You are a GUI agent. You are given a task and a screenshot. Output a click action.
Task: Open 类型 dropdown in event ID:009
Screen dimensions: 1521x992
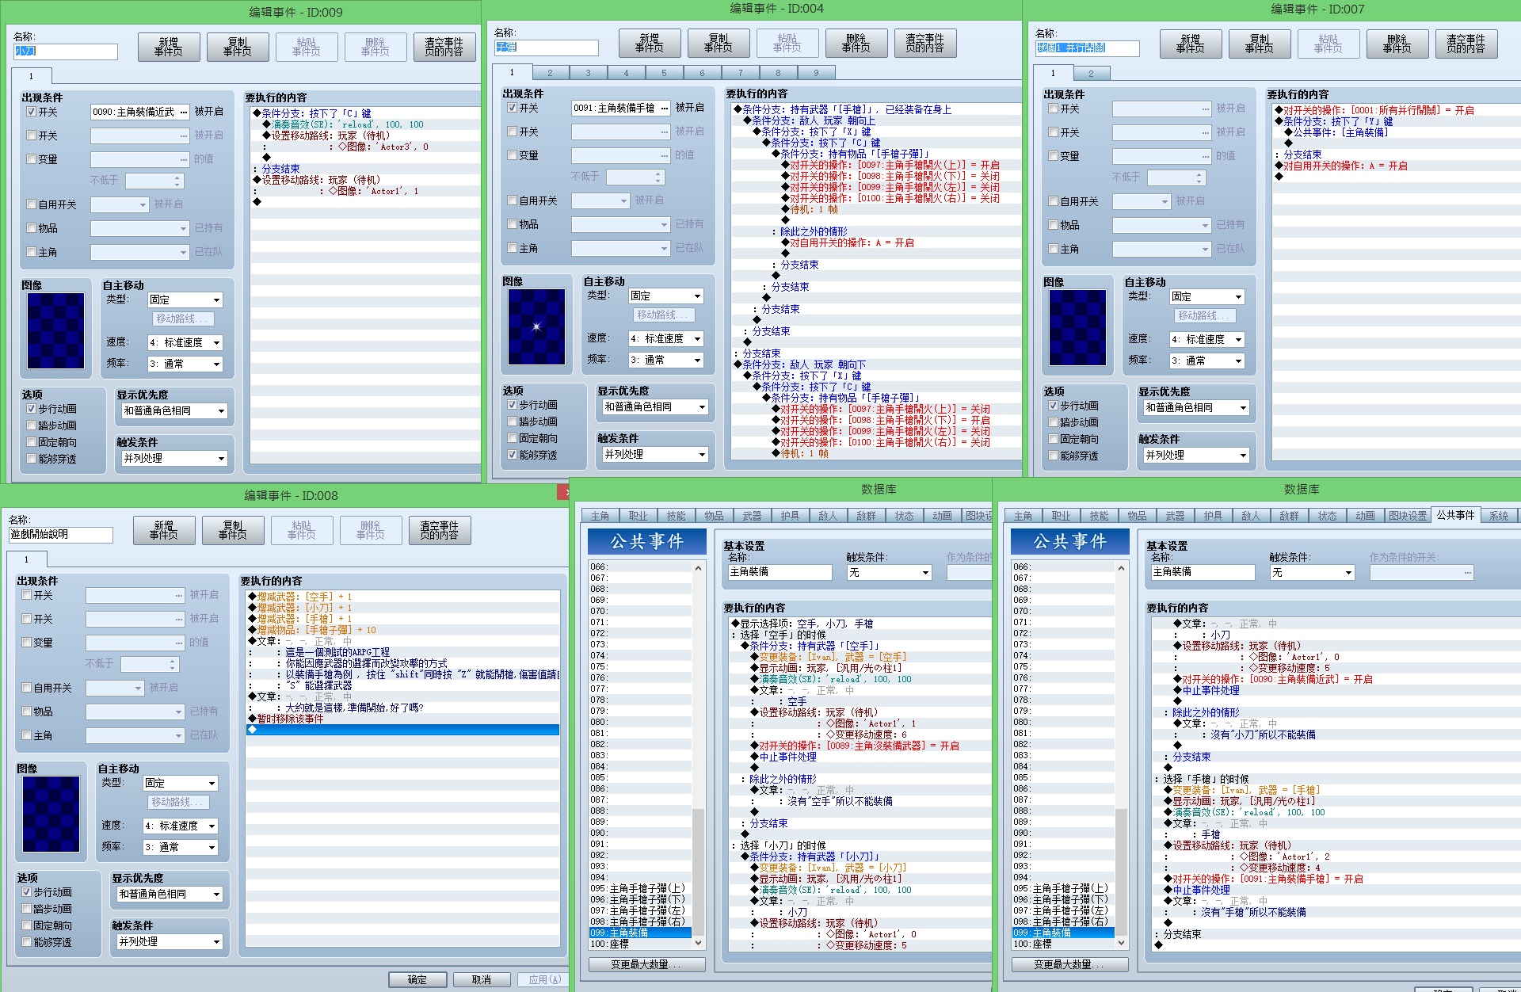[185, 300]
